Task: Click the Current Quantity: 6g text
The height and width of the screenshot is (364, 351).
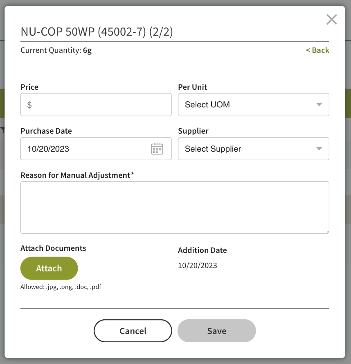Action: pyautogui.click(x=55, y=50)
